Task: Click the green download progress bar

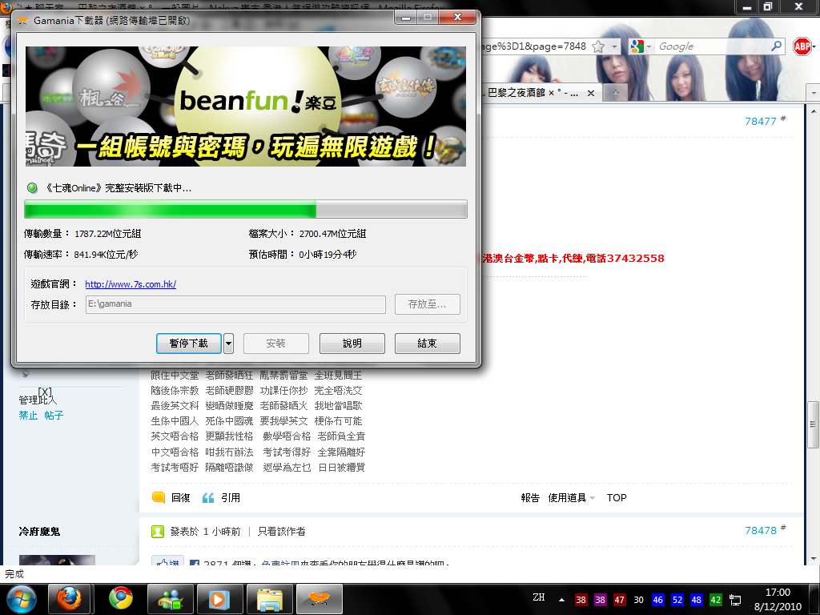Action: point(246,209)
